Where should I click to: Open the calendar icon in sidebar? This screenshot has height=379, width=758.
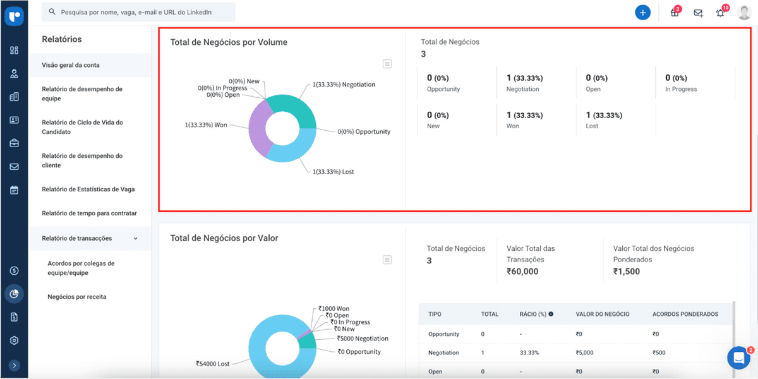14,190
